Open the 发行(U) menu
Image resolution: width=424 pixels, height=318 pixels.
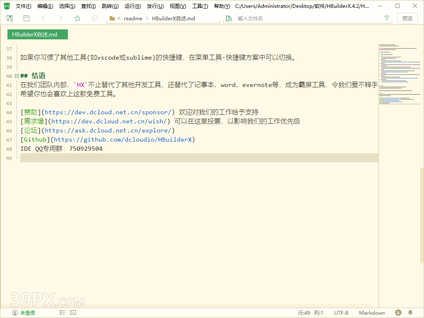pos(155,6)
